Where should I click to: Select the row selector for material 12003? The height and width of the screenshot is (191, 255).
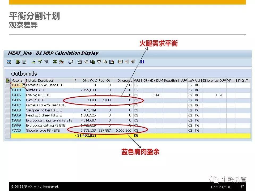point(7,90)
